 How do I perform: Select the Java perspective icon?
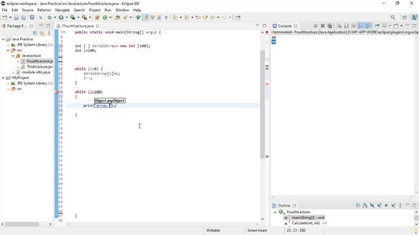[414, 18]
